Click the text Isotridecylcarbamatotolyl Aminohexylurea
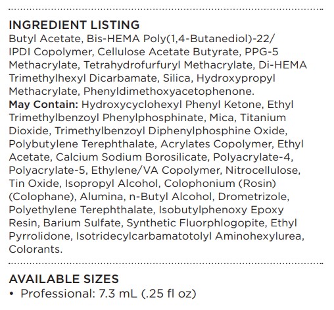Image resolution: width=334 pixels, height=310 pixels. click(x=190, y=236)
